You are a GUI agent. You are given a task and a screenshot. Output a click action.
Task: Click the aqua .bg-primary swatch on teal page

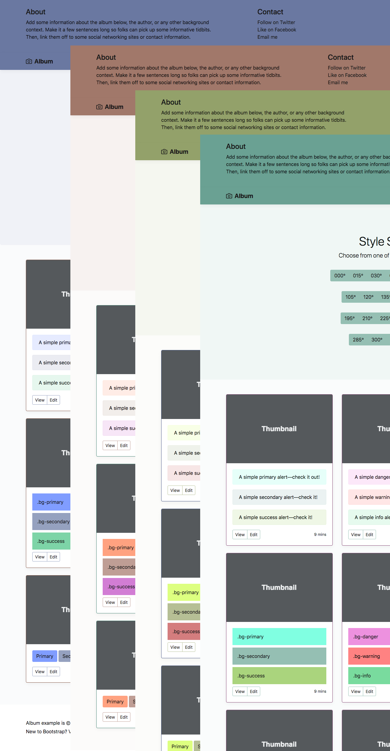pos(279,637)
